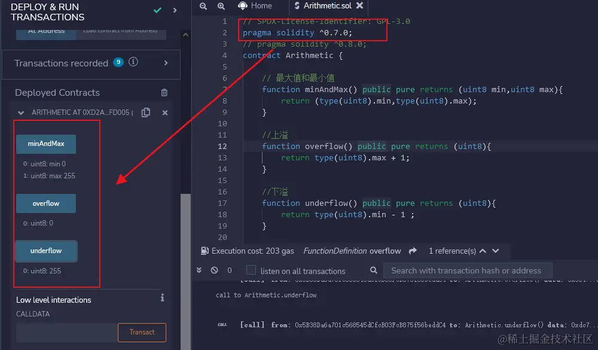Click the 'contract Arithmetic {' code line

click(292, 56)
